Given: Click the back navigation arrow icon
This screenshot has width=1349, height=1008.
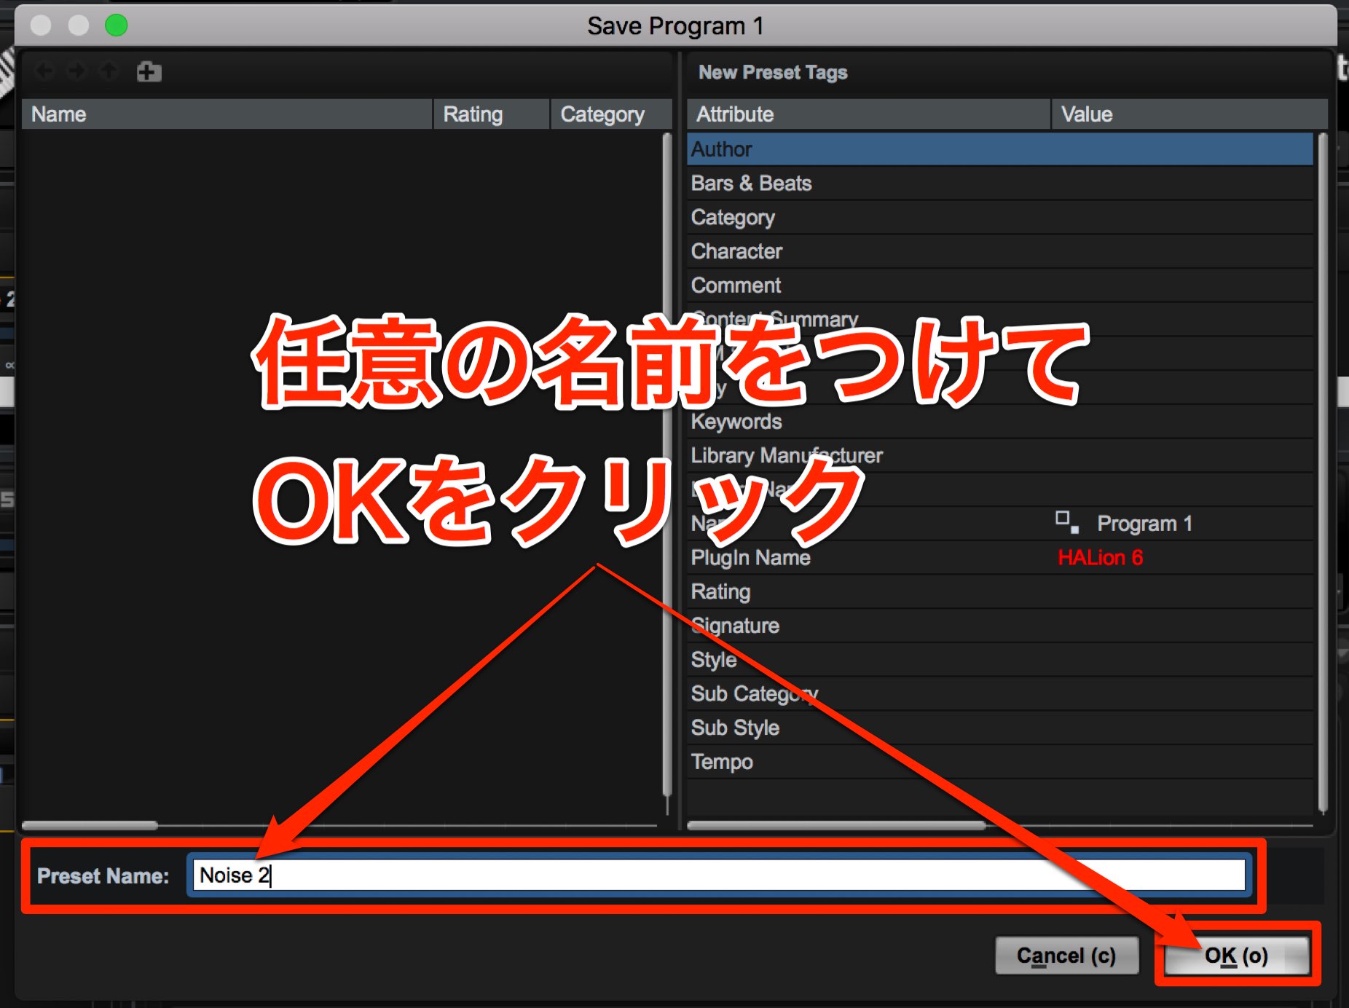Looking at the screenshot, I should [x=45, y=71].
